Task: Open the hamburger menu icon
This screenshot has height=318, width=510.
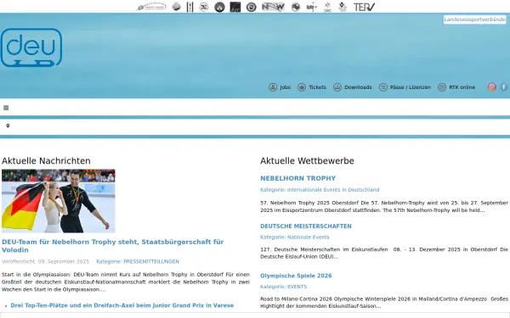Action: [x=6, y=108]
